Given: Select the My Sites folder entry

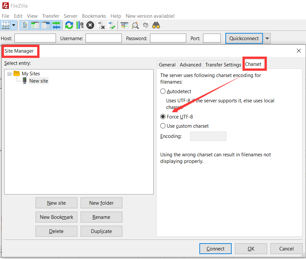Looking at the screenshot, I should (x=31, y=74).
